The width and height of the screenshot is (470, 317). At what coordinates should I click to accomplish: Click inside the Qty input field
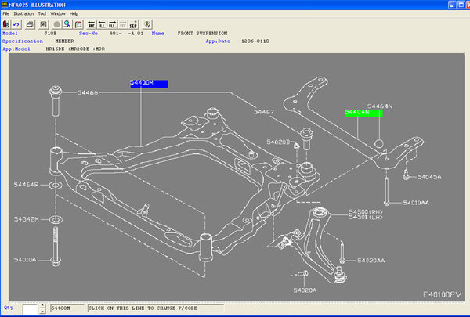(31, 309)
